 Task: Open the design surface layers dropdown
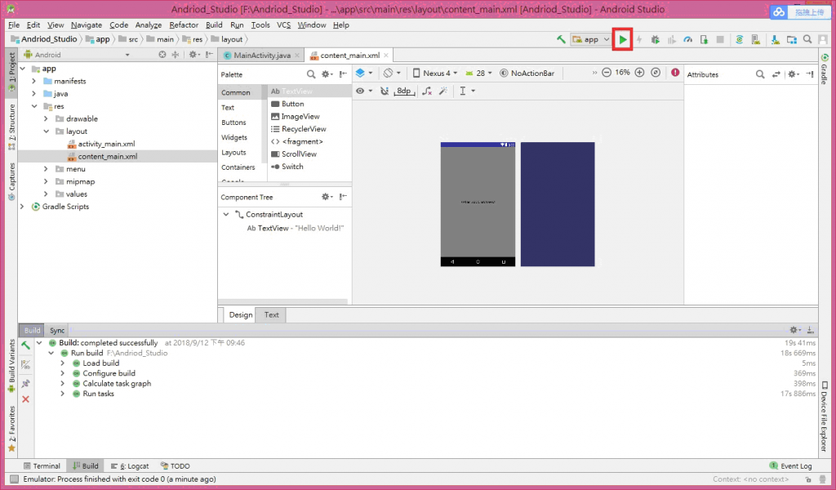[364, 73]
